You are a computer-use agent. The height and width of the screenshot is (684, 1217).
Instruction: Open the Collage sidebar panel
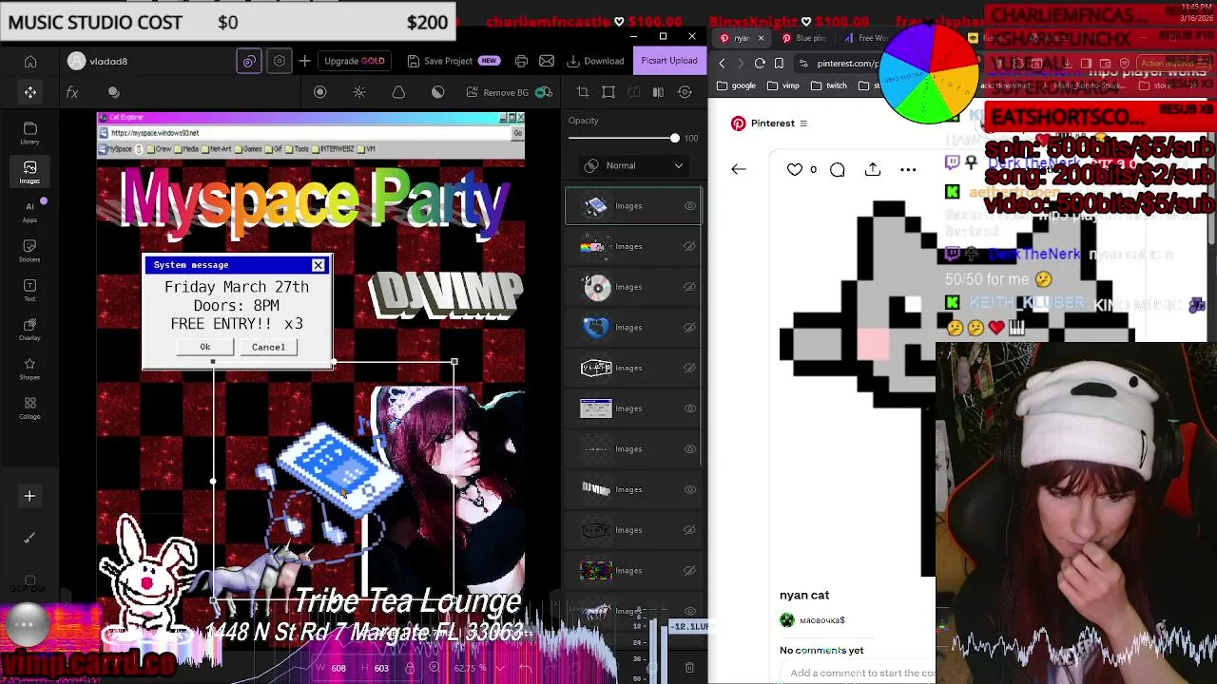coord(30,408)
